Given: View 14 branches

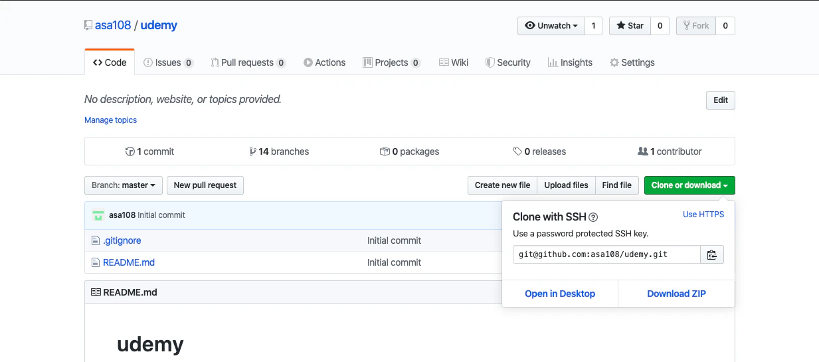Looking at the screenshot, I should (x=279, y=151).
